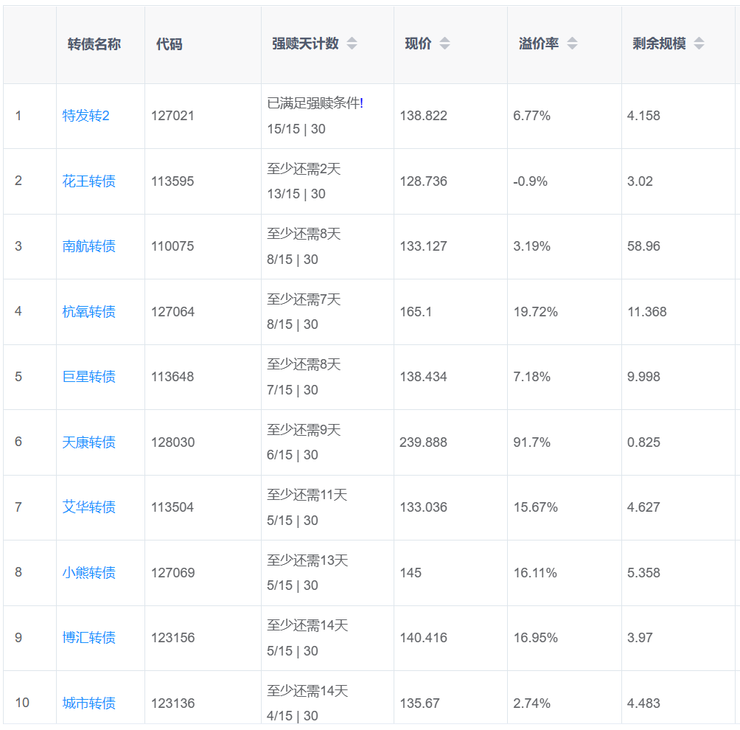Click the 现价 column sort arrows
This screenshot has width=740, height=730.
click(x=444, y=44)
